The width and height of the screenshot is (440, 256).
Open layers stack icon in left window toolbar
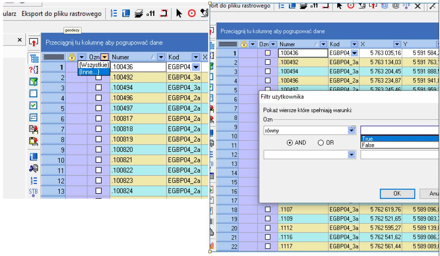point(139,13)
